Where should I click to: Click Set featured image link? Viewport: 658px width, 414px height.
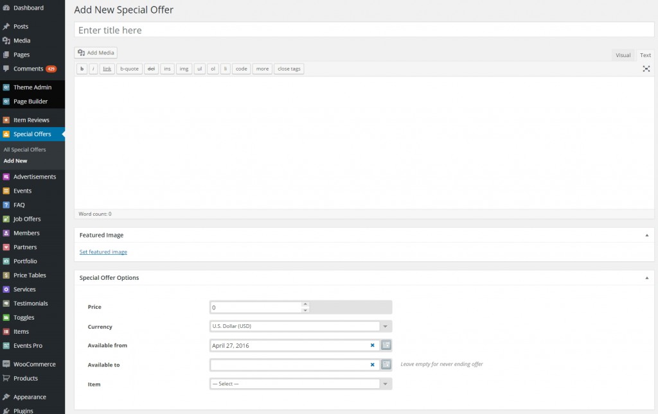pyautogui.click(x=103, y=252)
